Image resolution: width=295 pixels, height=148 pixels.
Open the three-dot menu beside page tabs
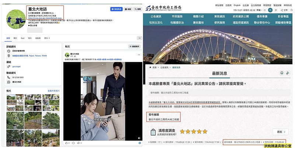click(x=139, y=38)
